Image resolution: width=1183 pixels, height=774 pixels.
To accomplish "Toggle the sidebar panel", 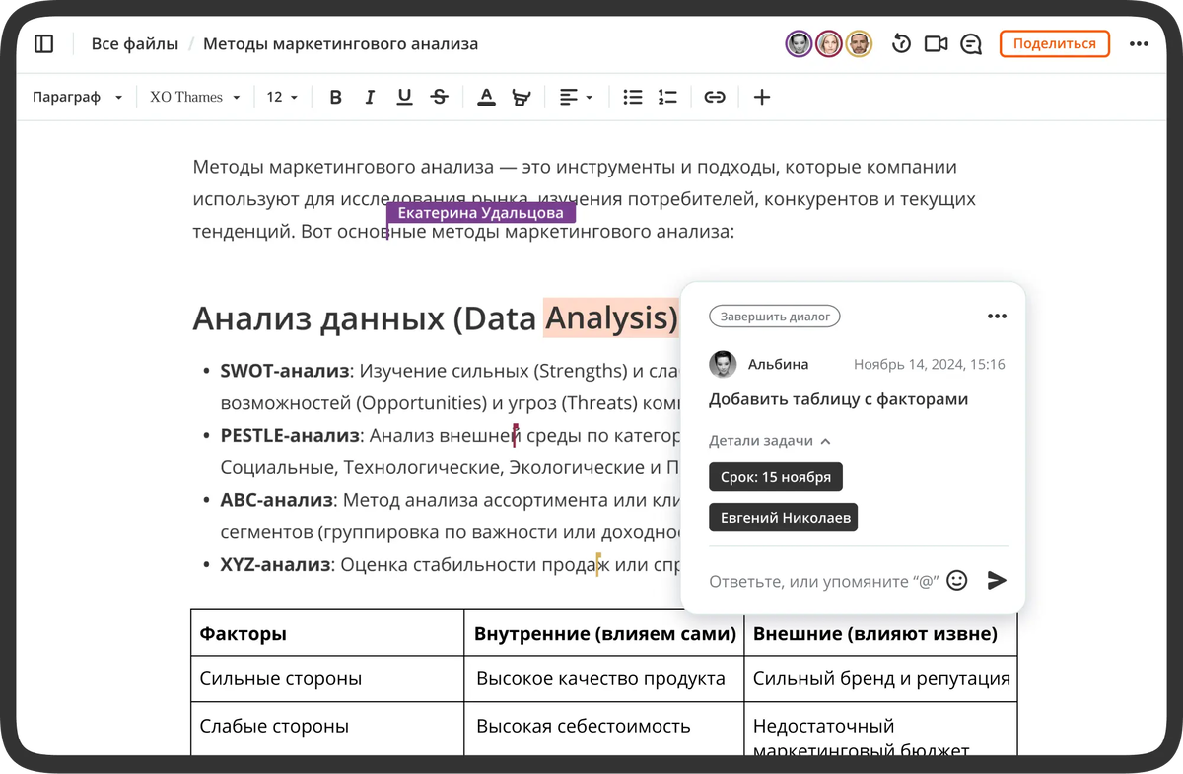I will coord(43,43).
